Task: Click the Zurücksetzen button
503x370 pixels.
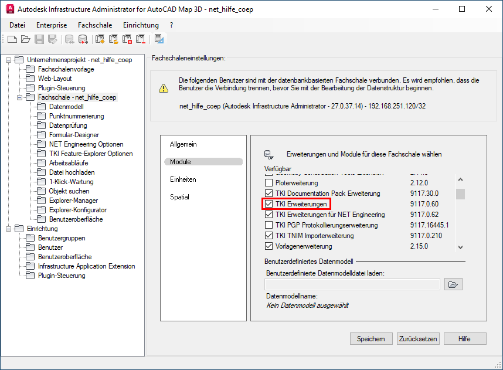Action: coord(418,339)
